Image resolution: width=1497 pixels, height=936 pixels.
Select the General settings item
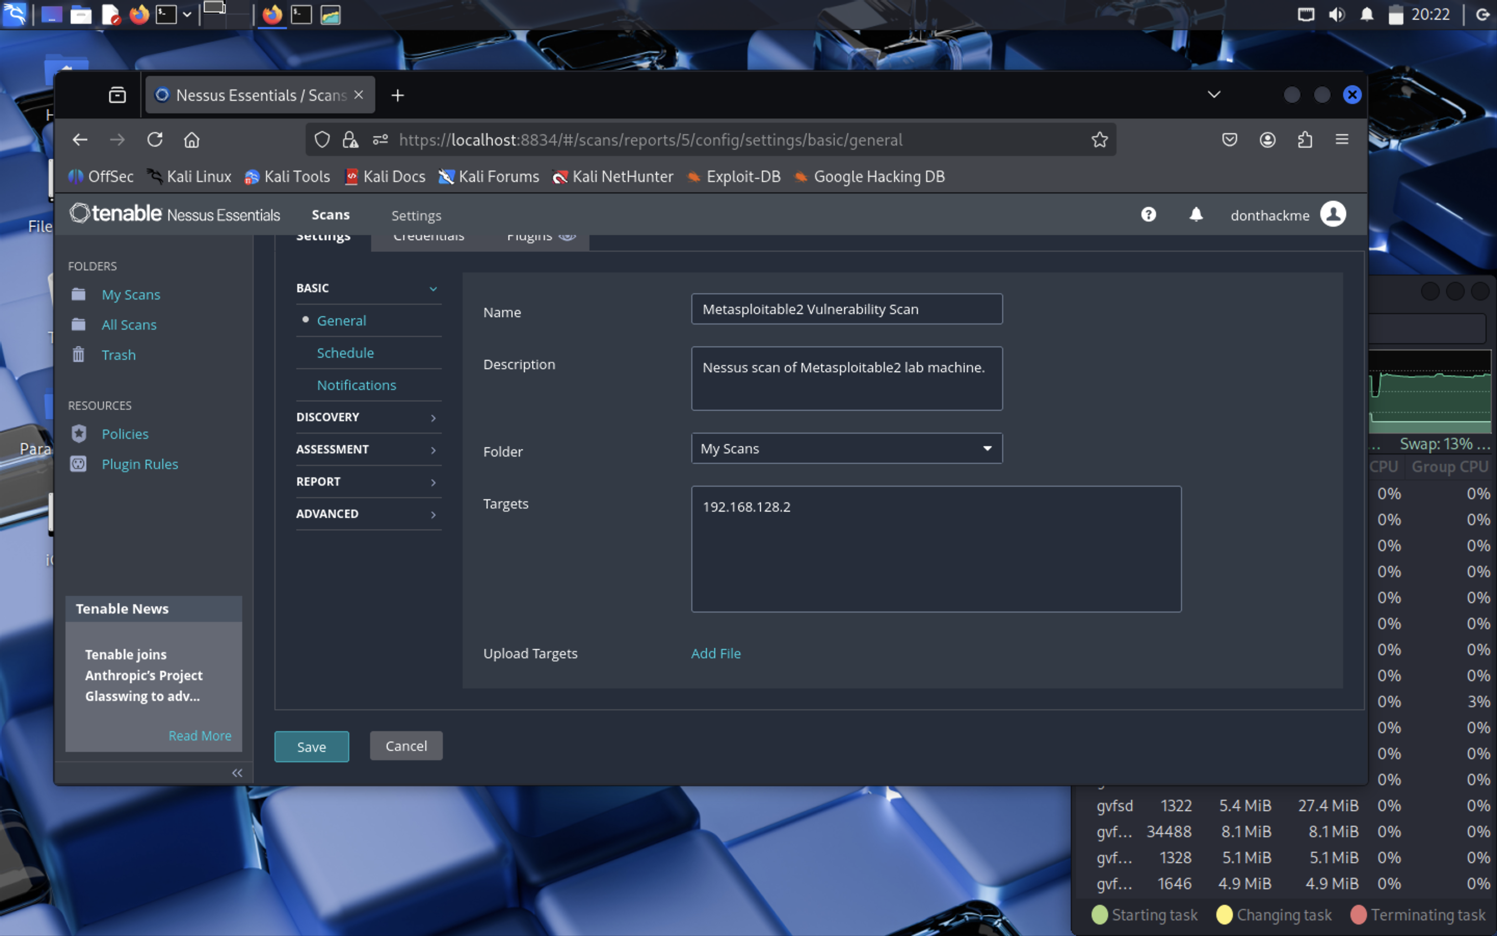342,321
